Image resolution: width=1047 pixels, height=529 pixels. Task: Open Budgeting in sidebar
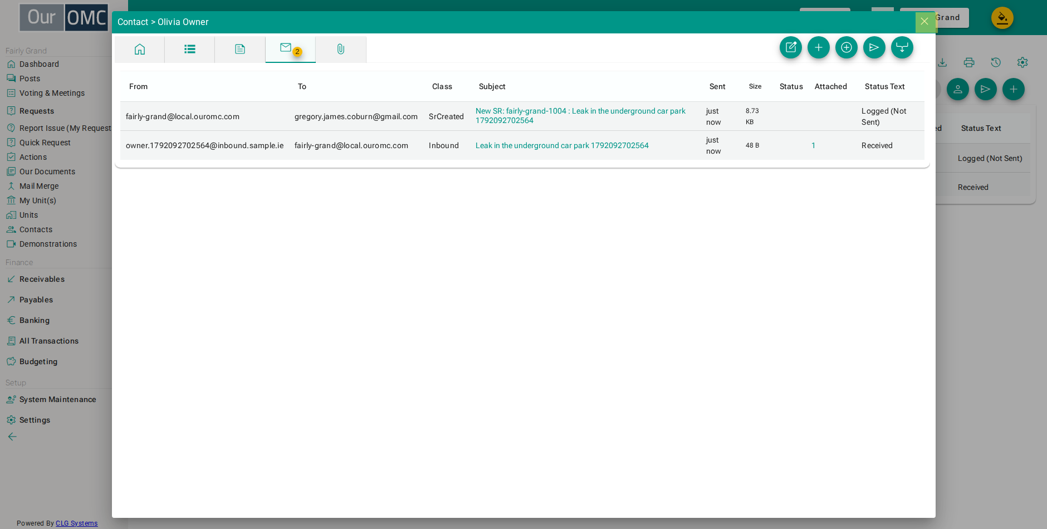pyautogui.click(x=38, y=361)
